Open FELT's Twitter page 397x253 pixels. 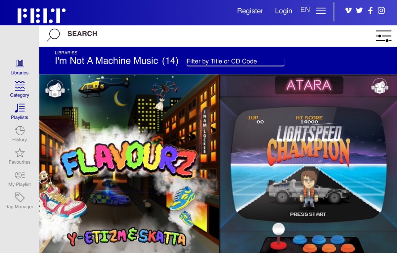359,10
